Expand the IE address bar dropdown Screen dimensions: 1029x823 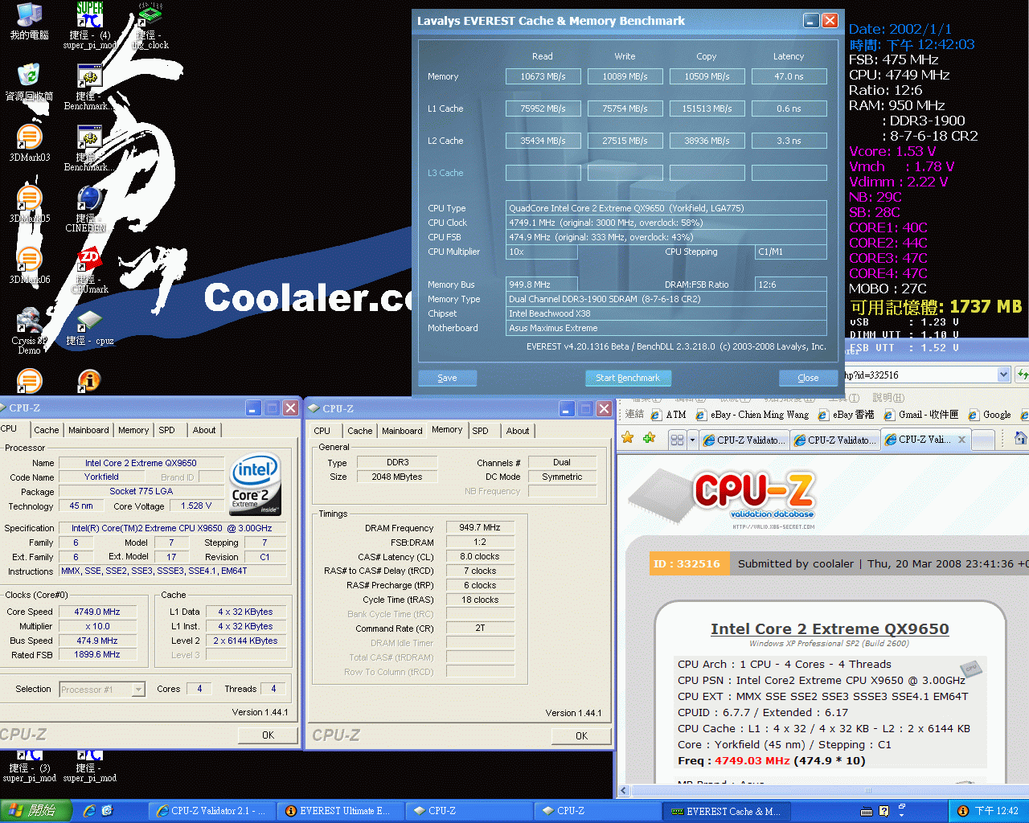point(1003,375)
